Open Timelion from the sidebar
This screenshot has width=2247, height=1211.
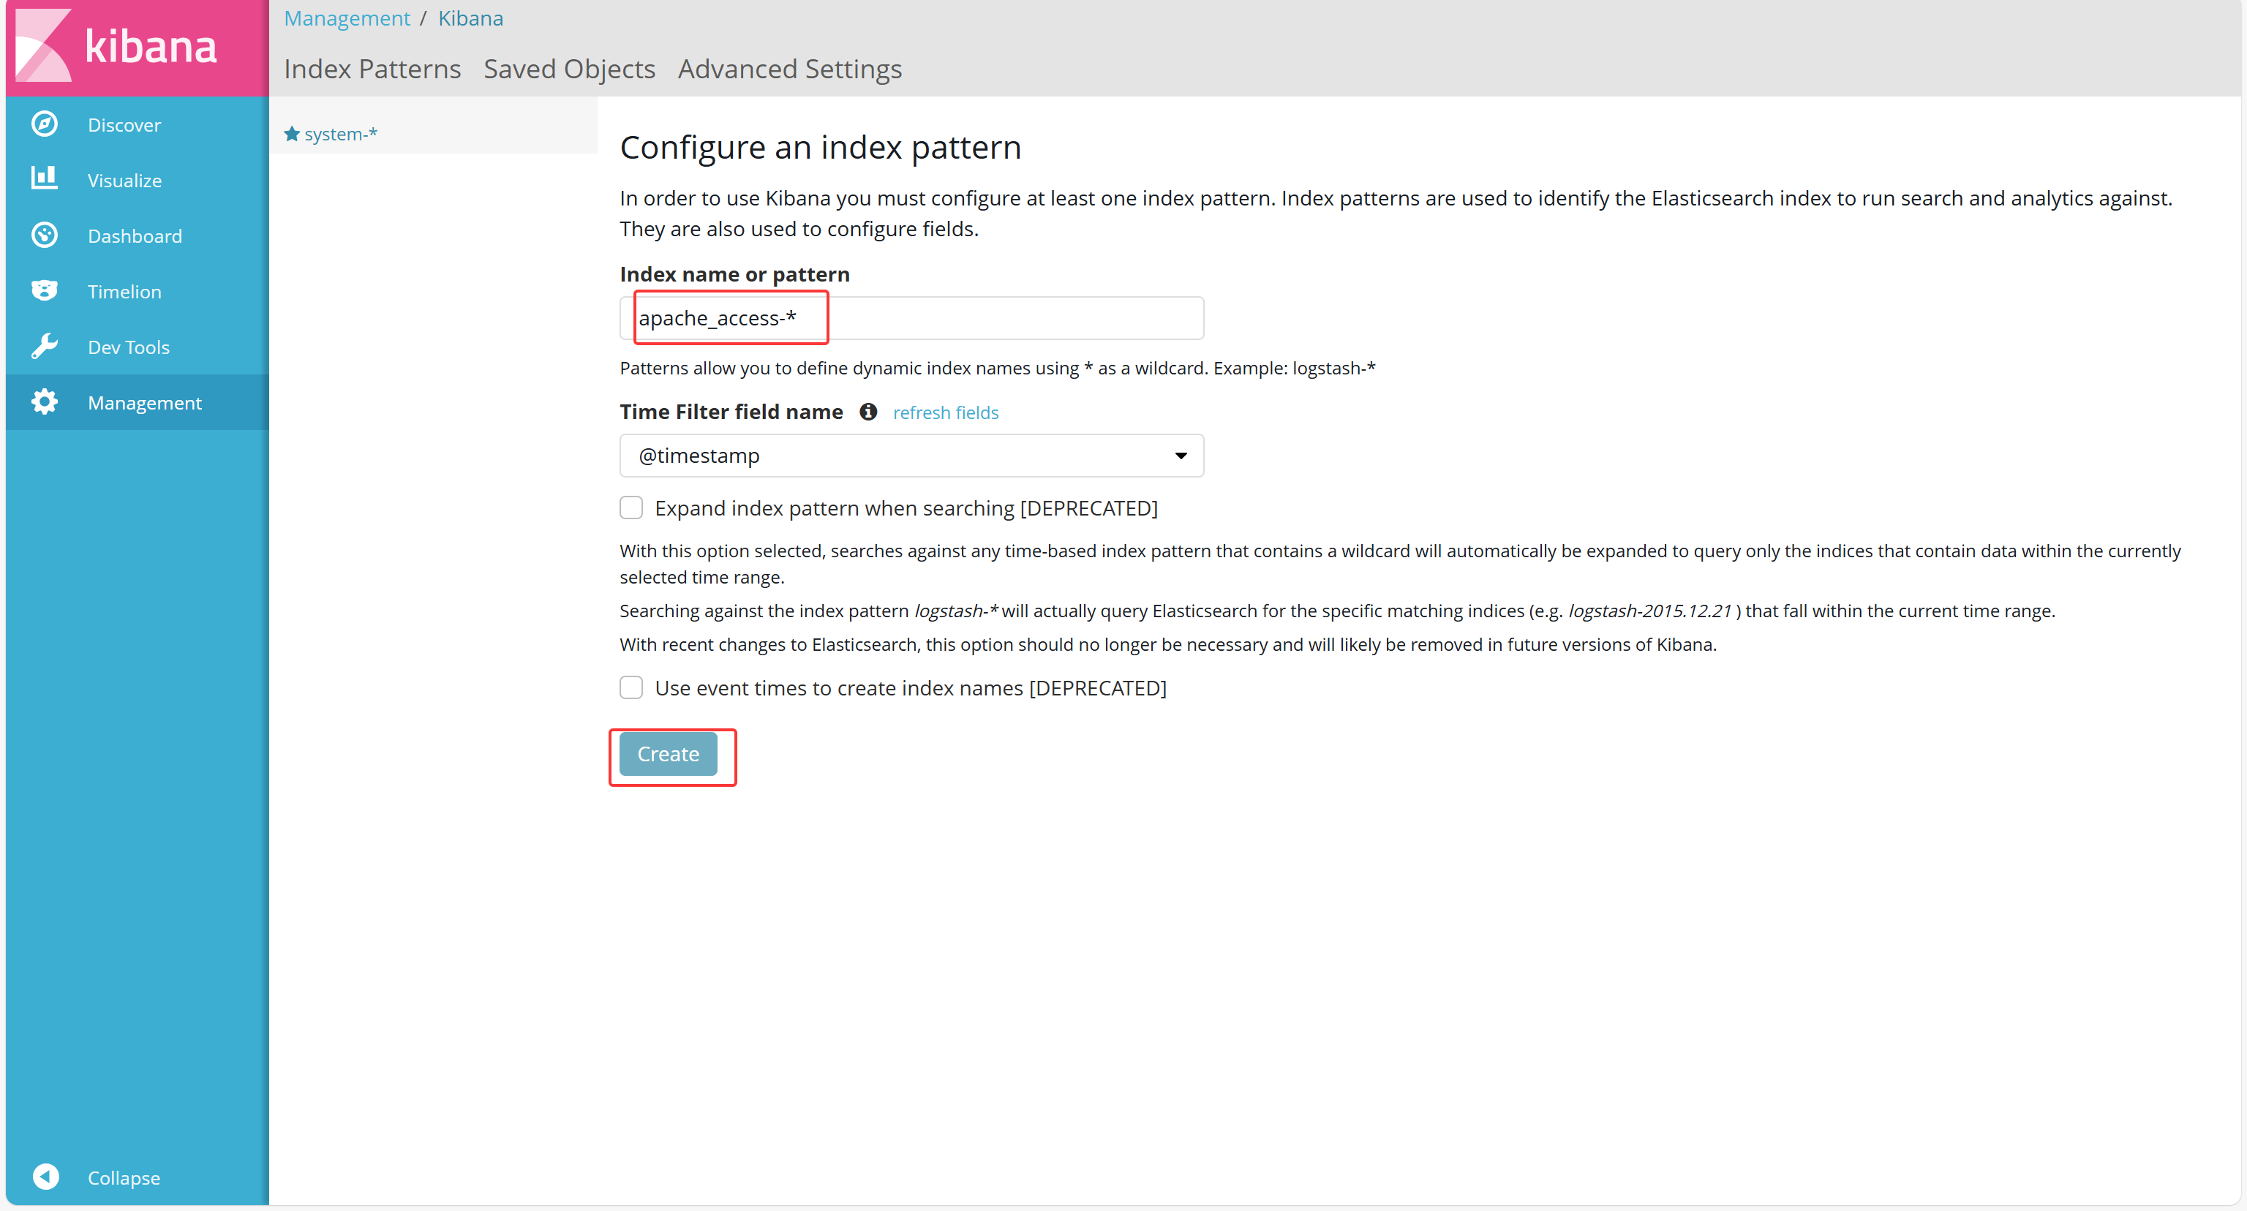click(138, 291)
